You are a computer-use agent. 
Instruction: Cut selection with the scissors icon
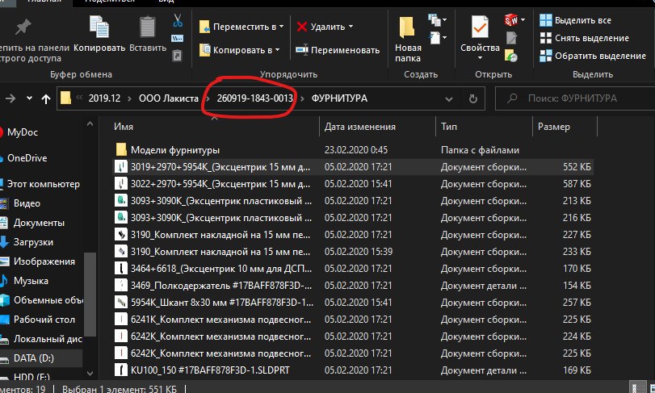[178, 20]
